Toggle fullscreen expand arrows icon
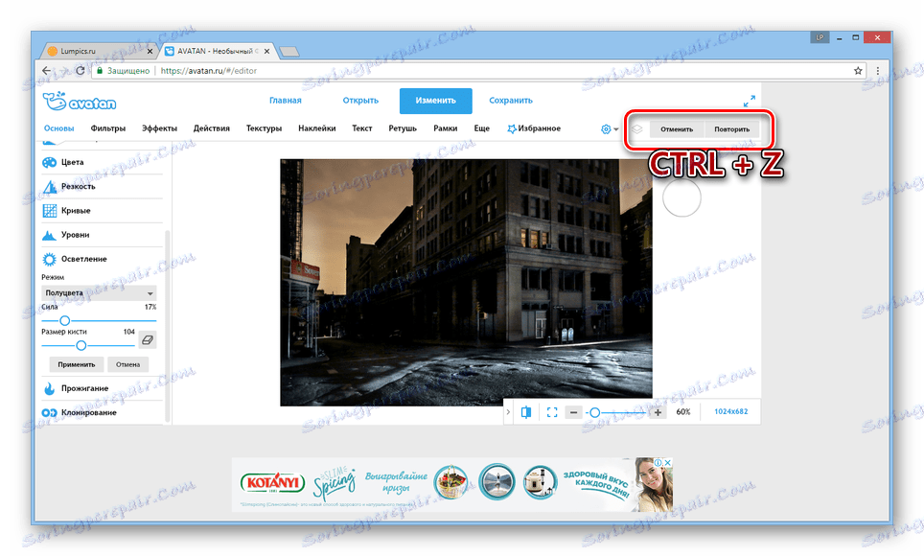This screenshot has width=924, height=556. (749, 102)
